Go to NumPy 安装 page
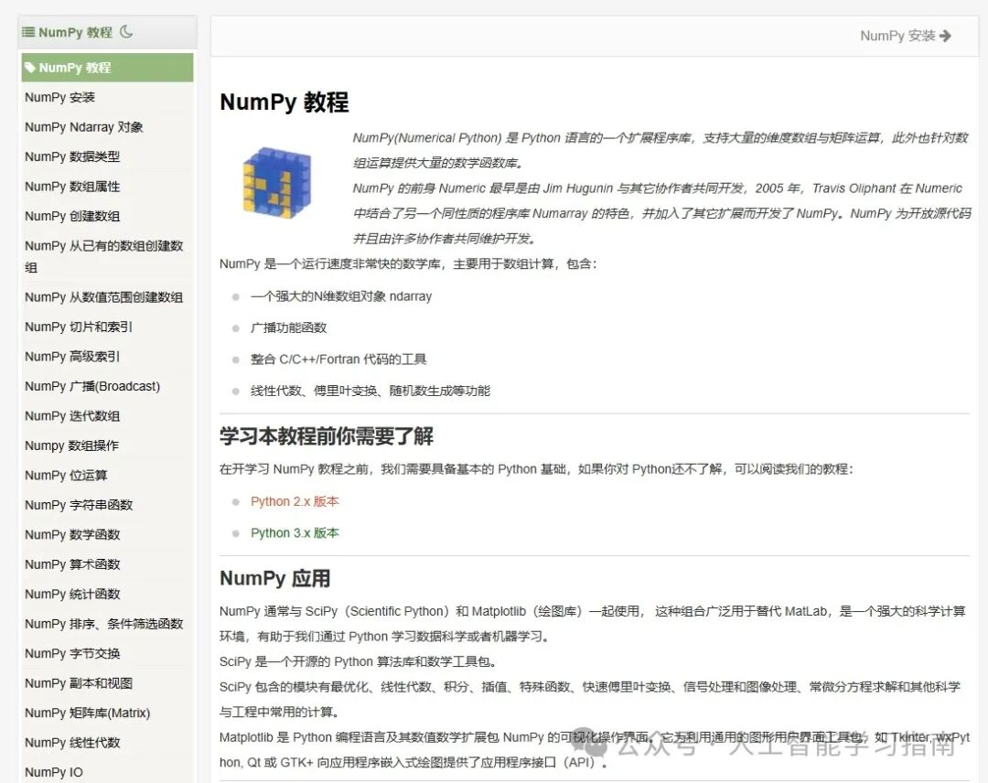Image resolution: width=988 pixels, height=783 pixels. [59, 97]
